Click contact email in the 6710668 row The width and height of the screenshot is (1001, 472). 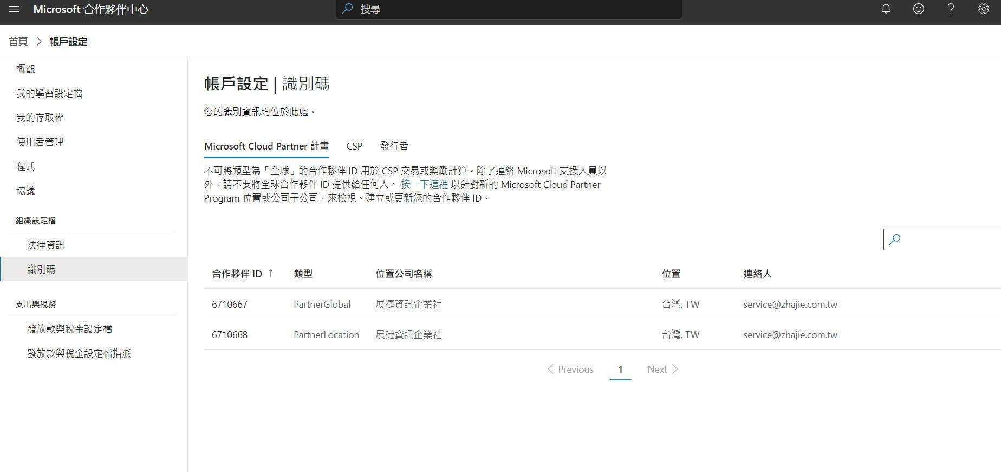pos(790,334)
